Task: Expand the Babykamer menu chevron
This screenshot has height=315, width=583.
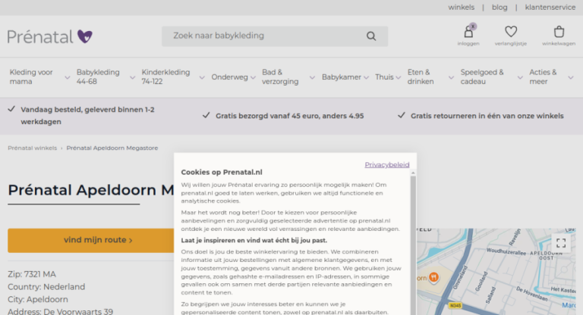Action: click(366, 77)
